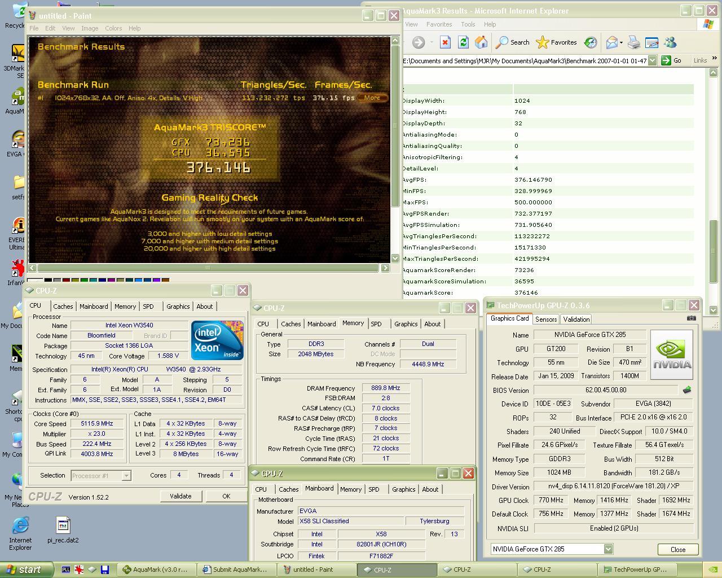
Task: Click the DRAM Frequency value 889.8 MHz
Action: pyautogui.click(x=385, y=388)
